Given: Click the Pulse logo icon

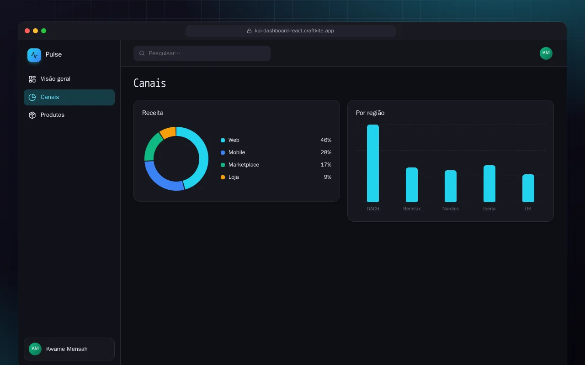Looking at the screenshot, I should point(34,55).
